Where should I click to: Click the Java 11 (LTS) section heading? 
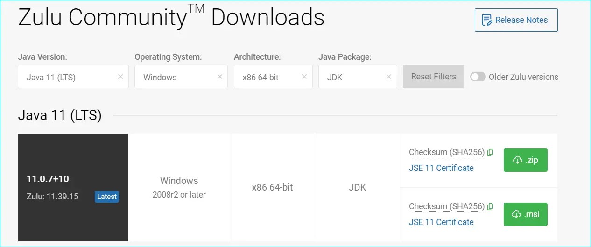click(x=60, y=115)
